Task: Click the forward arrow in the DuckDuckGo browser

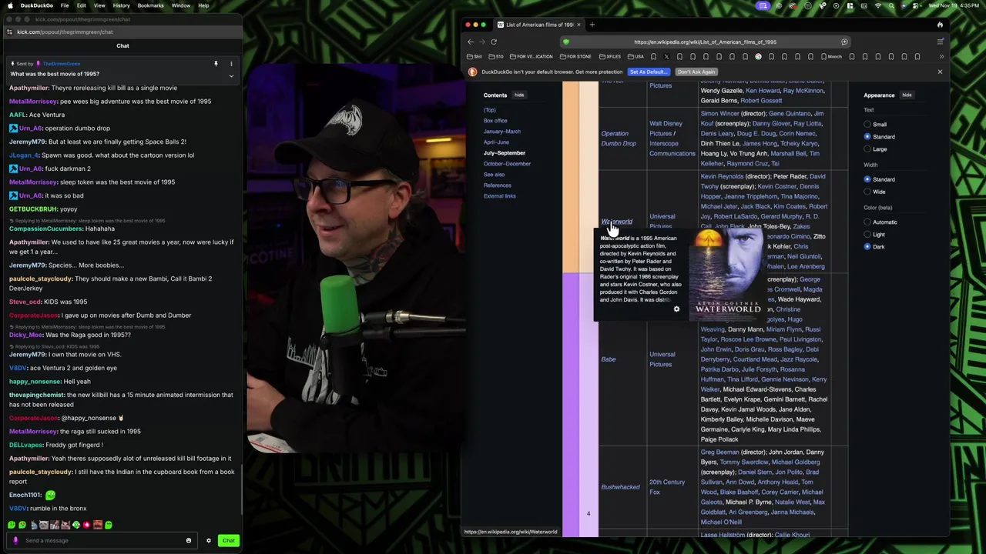Action: [x=481, y=42]
